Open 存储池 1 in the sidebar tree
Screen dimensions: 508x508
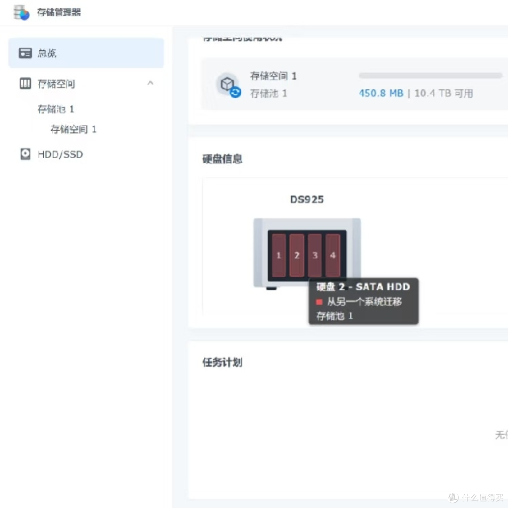point(56,109)
